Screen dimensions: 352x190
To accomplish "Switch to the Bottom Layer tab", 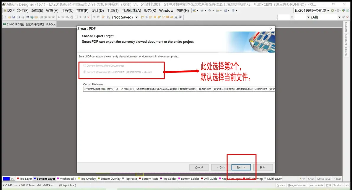I will pyautogui.click(x=45, y=179).
